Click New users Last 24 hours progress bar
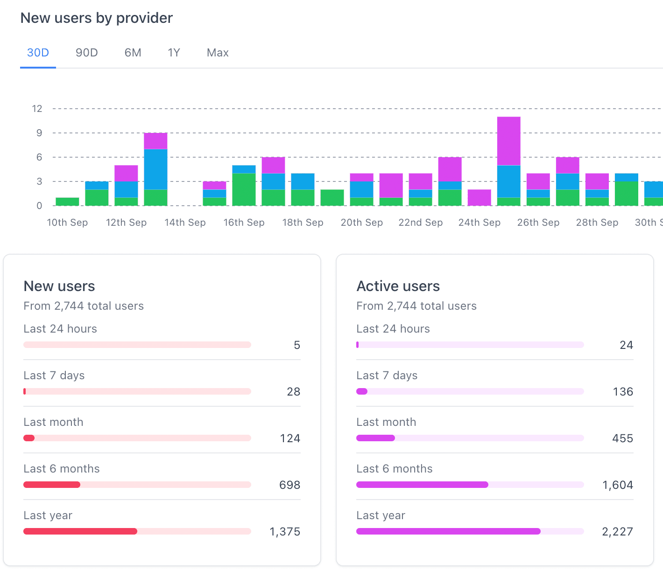This screenshot has width=663, height=570. tap(137, 345)
